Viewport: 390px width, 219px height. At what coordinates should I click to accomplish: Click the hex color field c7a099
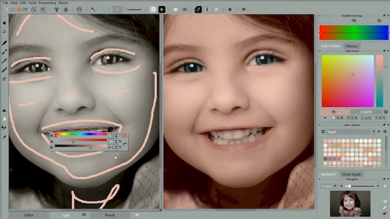click(x=366, y=112)
